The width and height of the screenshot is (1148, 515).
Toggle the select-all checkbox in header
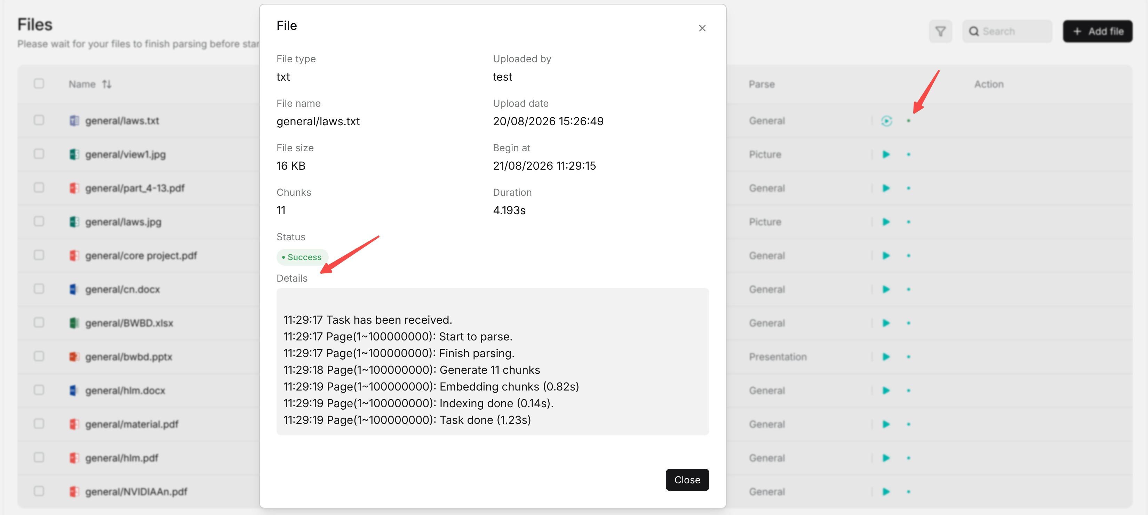click(x=39, y=83)
